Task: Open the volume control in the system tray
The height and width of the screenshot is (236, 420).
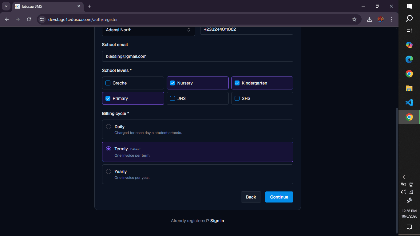Action: click(404, 192)
